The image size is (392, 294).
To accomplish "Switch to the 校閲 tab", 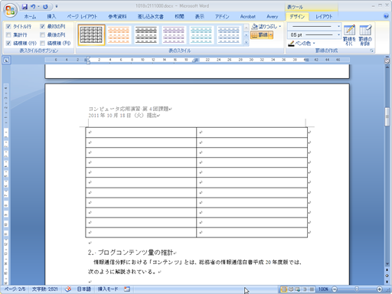I will pyautogui.click(x=179, y=17).
